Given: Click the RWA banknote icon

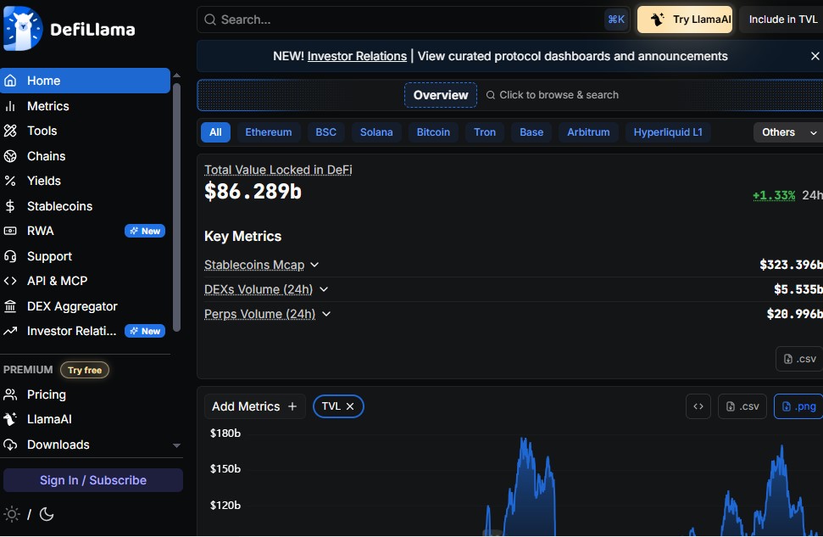Looking at the screenshot, I should point(10,231).
